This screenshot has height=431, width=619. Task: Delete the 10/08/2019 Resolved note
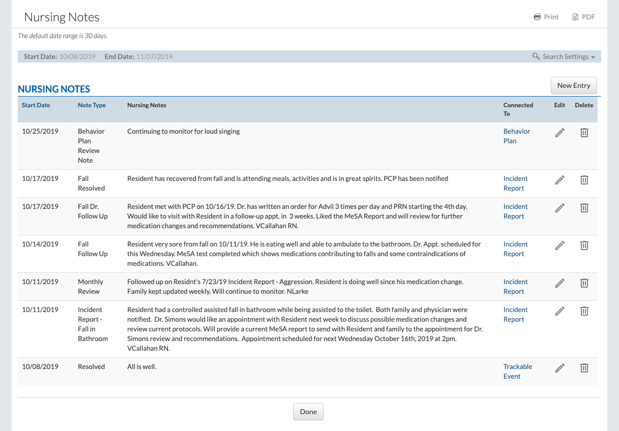pyautogui.click(x=584, y=368)
